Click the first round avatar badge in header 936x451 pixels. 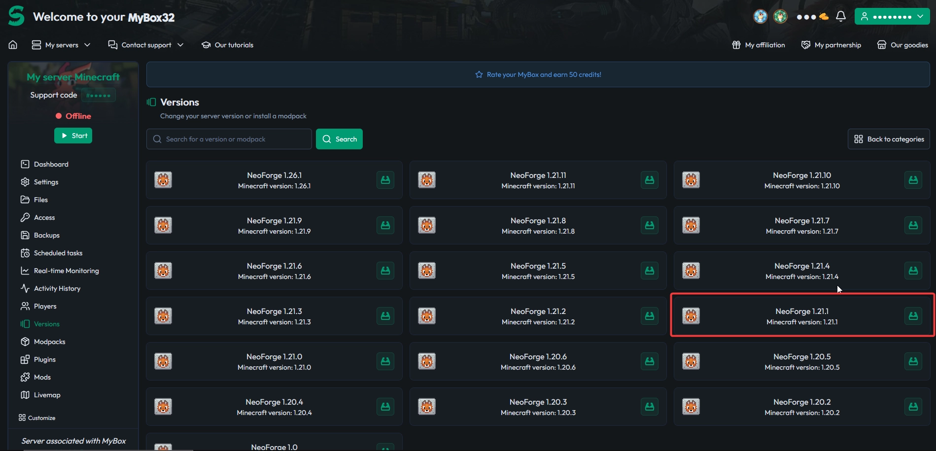click(760, 16)
